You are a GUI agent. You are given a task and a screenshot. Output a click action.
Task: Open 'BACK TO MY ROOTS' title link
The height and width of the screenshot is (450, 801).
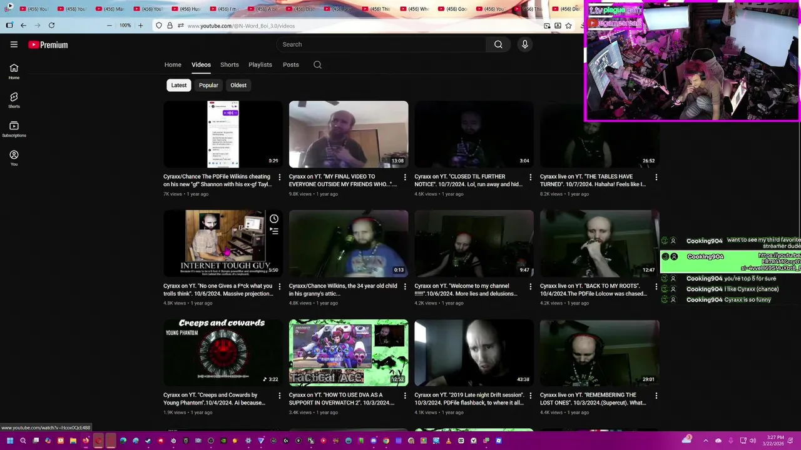593,290
